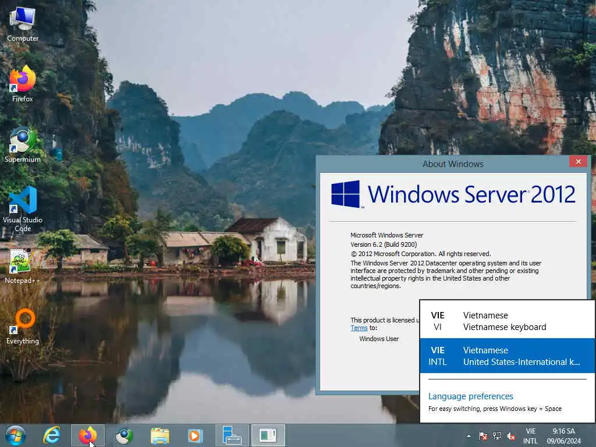
Task: Toggle the VIE INTL language indicator
Action: [x=531, y=436]
